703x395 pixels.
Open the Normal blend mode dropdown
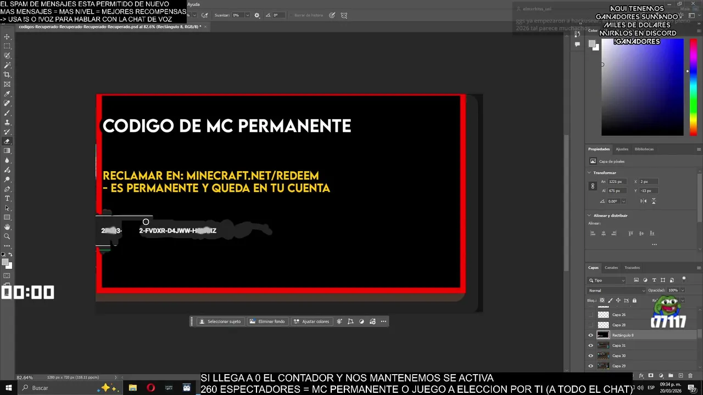pos(617,290)
